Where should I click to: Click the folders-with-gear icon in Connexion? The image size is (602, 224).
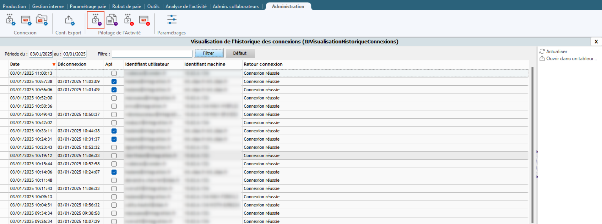point(41,20)
